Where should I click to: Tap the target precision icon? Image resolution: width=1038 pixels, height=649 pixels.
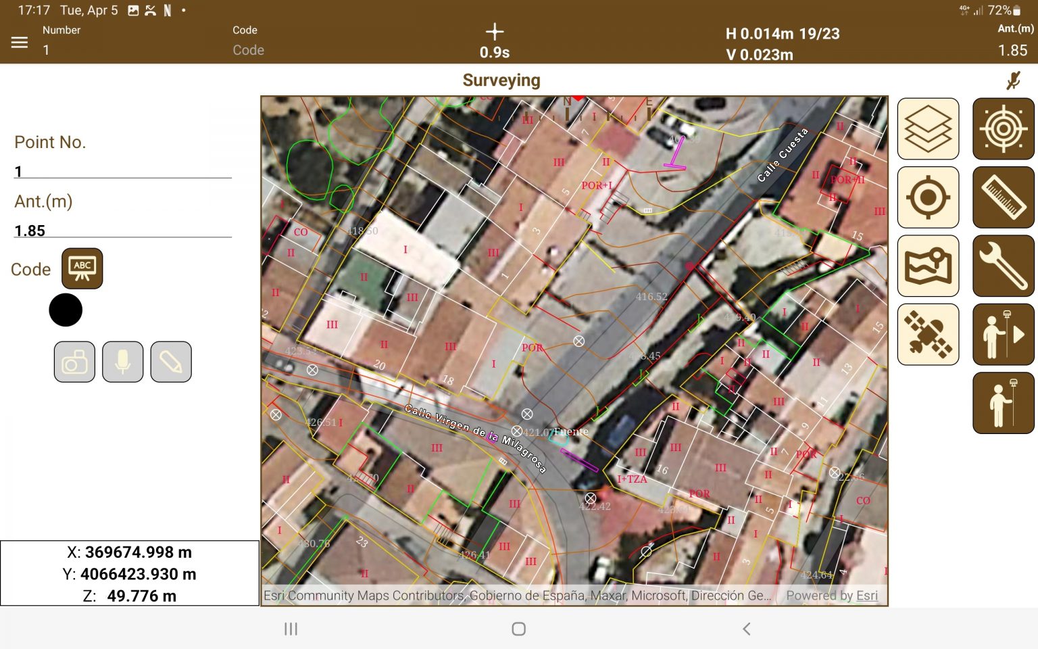(1003, 129)
